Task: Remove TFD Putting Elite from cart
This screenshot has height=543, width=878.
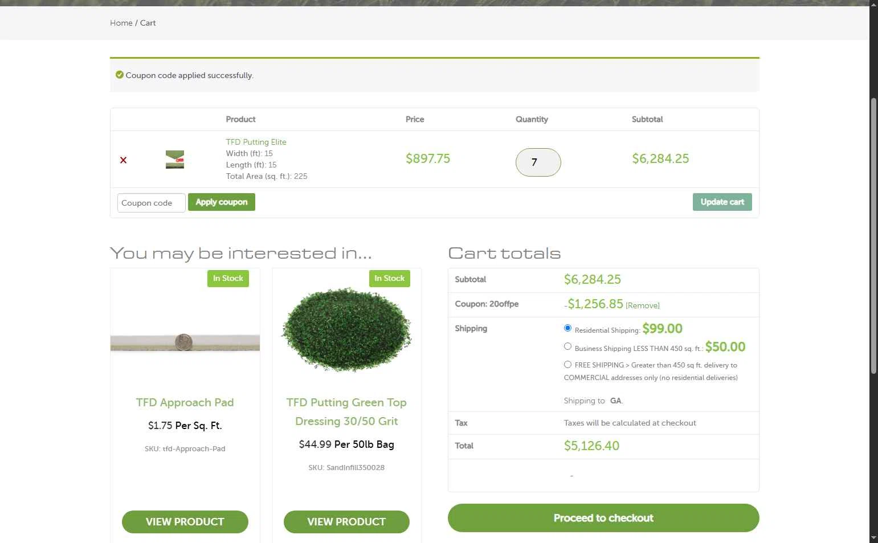Action: (x=123, y=160)
